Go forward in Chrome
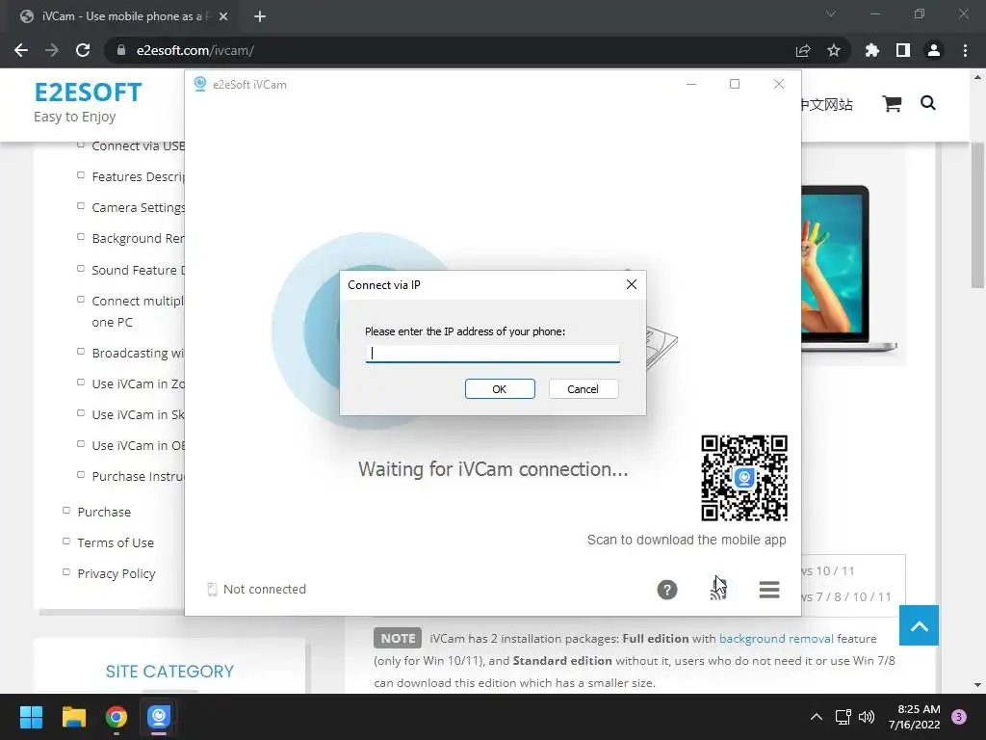The image size is (986, 740). (x=52, y=50)
